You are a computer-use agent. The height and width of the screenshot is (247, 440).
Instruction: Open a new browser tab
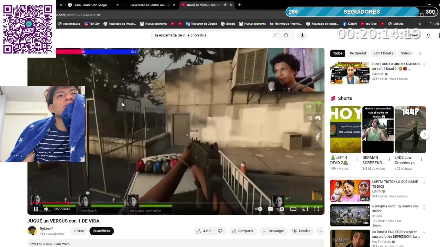(239, 5)
